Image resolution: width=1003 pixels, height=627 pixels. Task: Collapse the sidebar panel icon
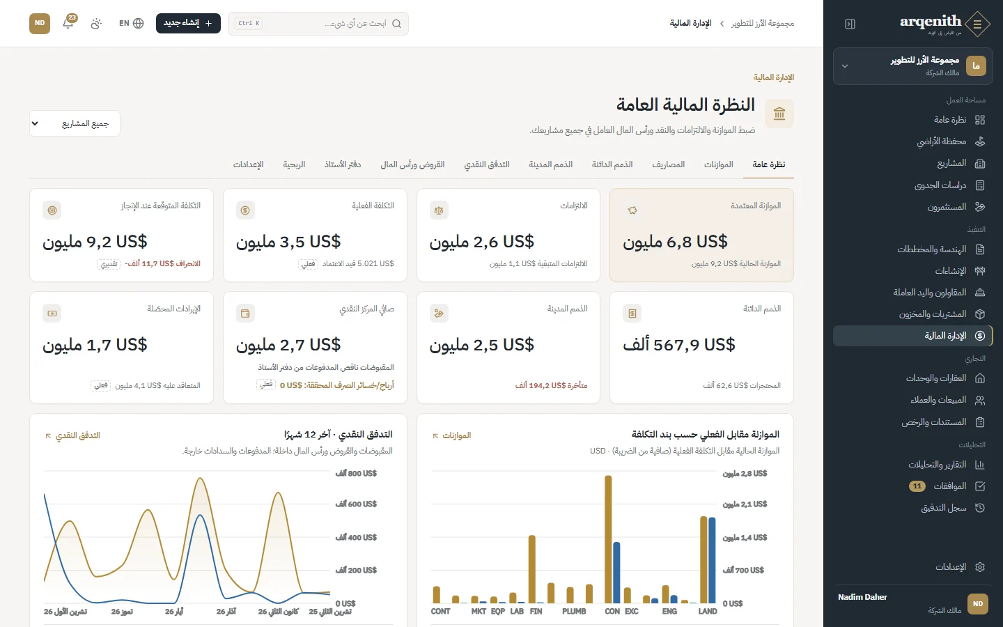click(x=850, y=24)
